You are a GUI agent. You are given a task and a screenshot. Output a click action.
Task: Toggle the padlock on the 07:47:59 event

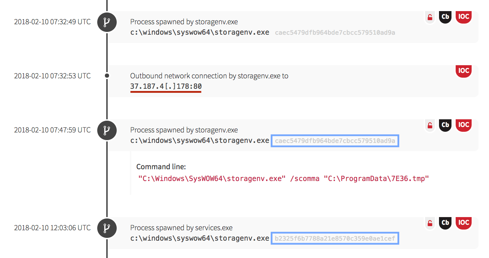430,125
